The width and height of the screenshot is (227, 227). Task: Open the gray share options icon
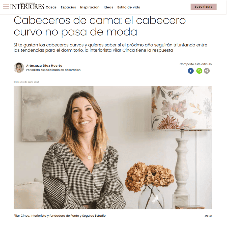point(207,71)
